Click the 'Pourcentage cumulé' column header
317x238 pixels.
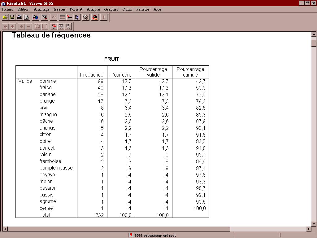point(190,72)
